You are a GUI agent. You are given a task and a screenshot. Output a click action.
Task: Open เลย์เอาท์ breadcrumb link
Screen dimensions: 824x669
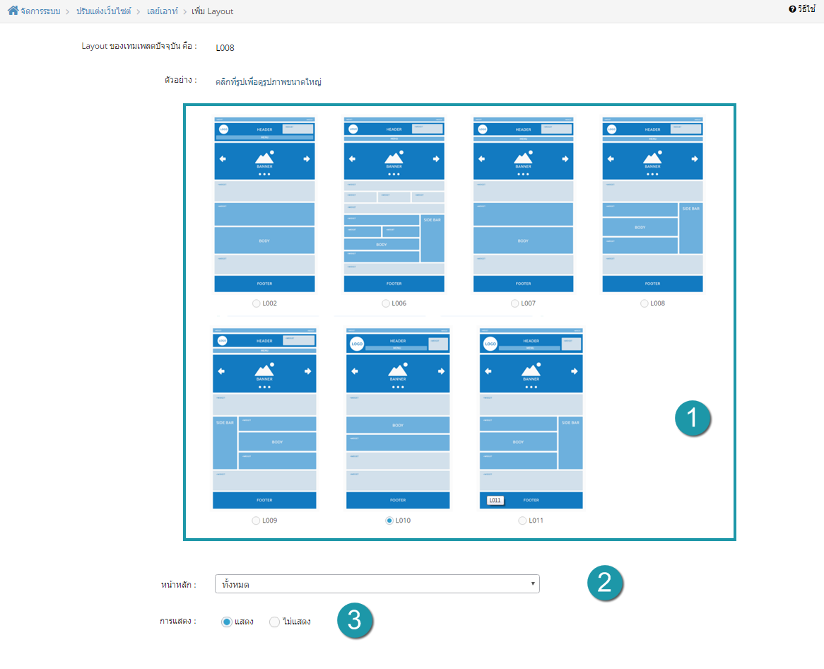(163, 11)
